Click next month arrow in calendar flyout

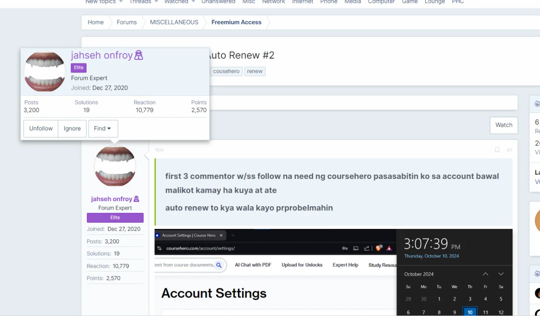click(501, 274)
